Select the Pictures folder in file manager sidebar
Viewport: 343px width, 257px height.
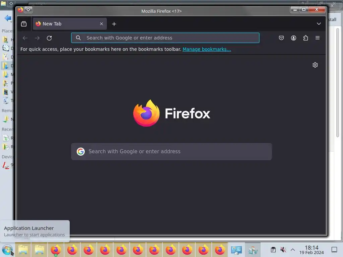[x=8, y=83]
